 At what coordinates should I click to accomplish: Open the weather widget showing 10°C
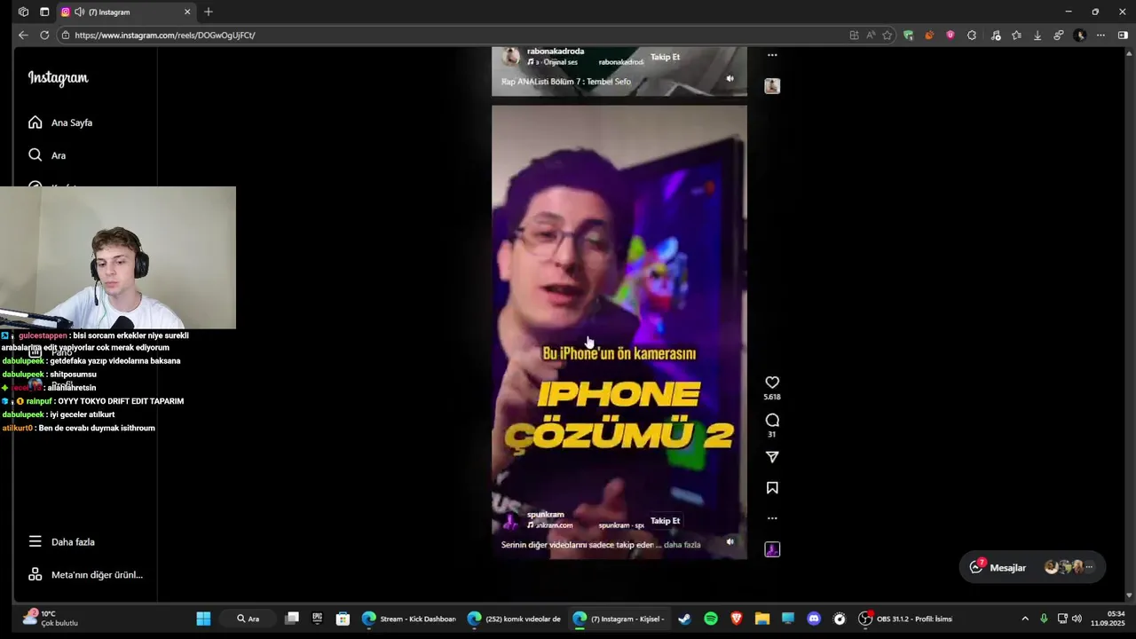point(51,619)
